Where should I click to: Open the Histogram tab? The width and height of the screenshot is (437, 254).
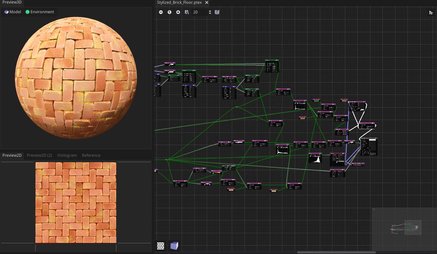[67, 155]
